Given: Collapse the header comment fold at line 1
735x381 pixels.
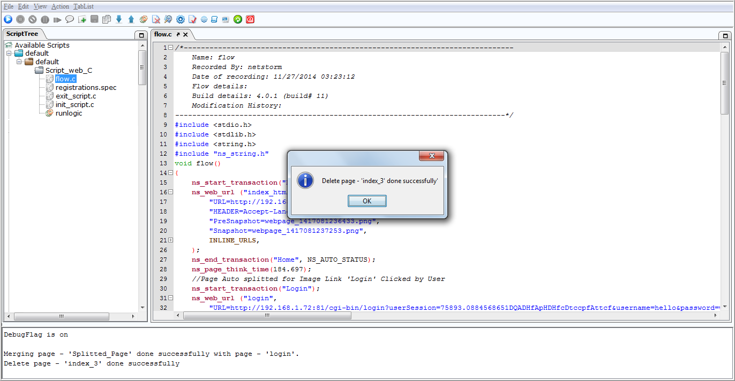Looking at the screenshot, I should tap(170, 48).
